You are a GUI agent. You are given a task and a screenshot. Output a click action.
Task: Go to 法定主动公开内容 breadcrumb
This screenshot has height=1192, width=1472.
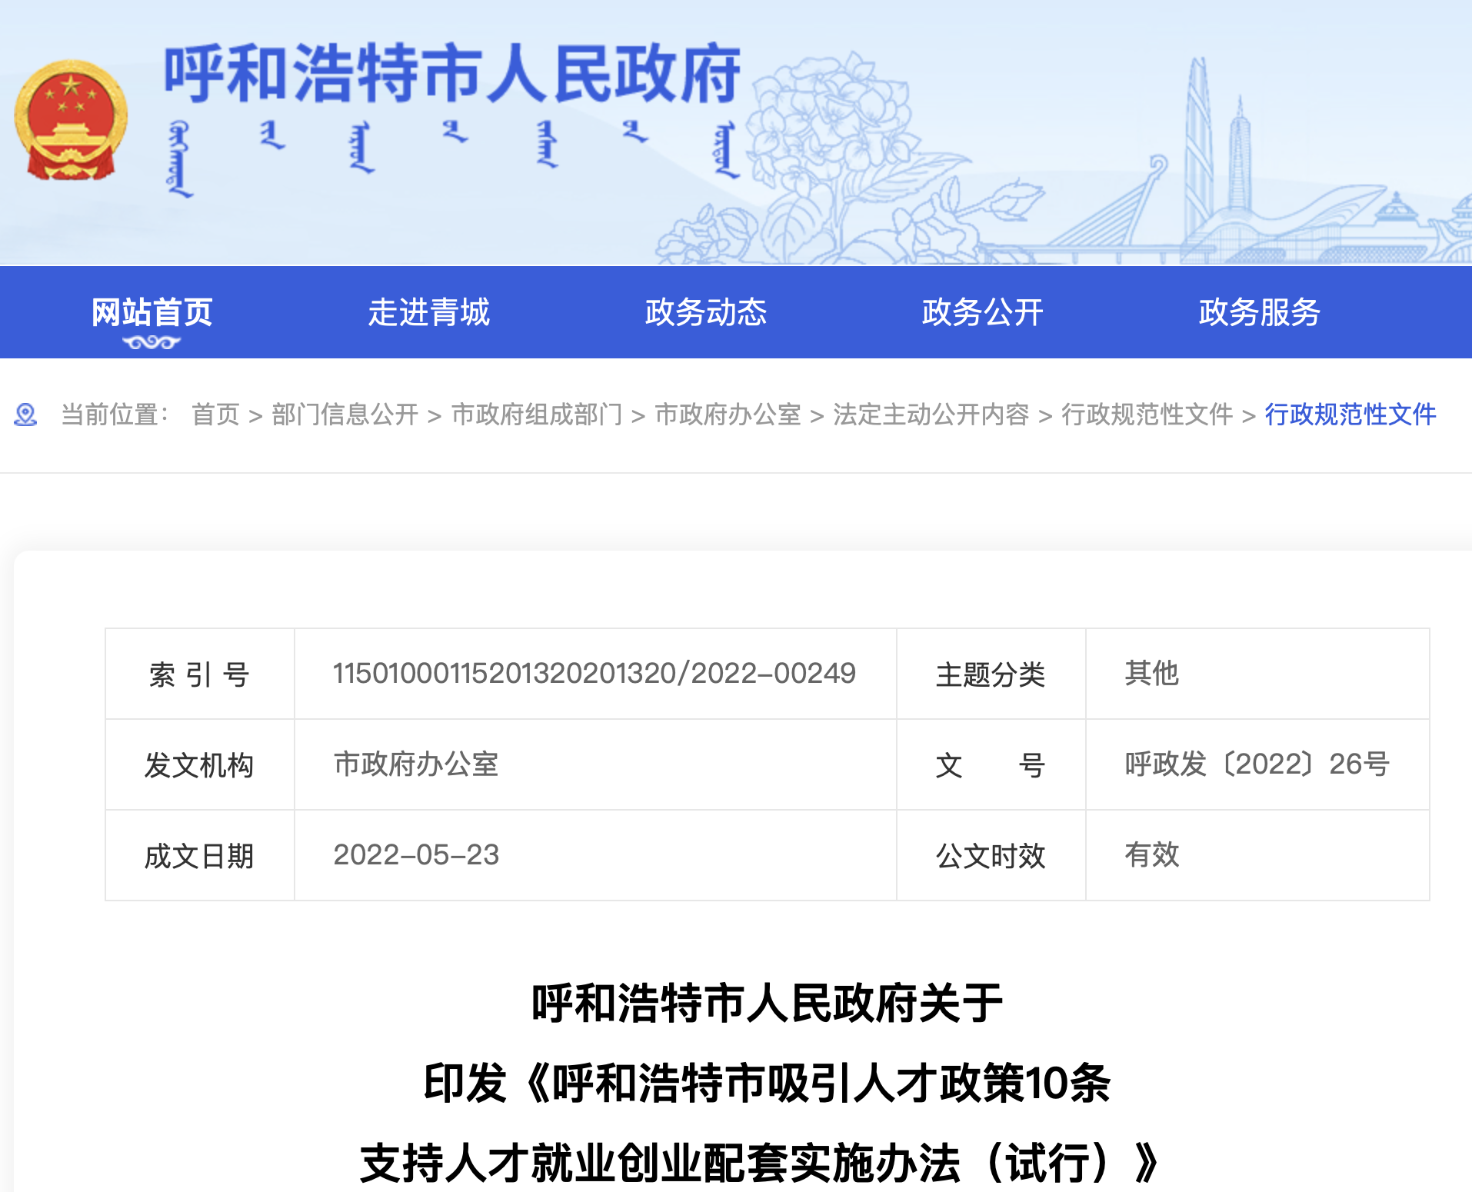pos(931,415)
